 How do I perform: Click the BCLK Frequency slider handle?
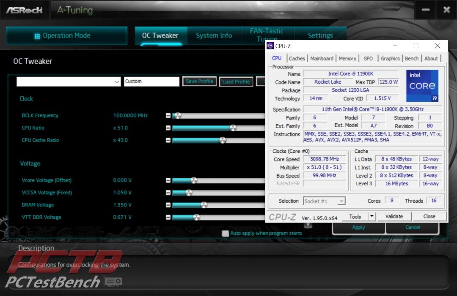[x=177, y=116]
